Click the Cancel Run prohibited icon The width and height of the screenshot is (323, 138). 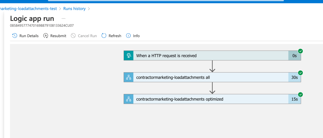(x=73, y=36)
